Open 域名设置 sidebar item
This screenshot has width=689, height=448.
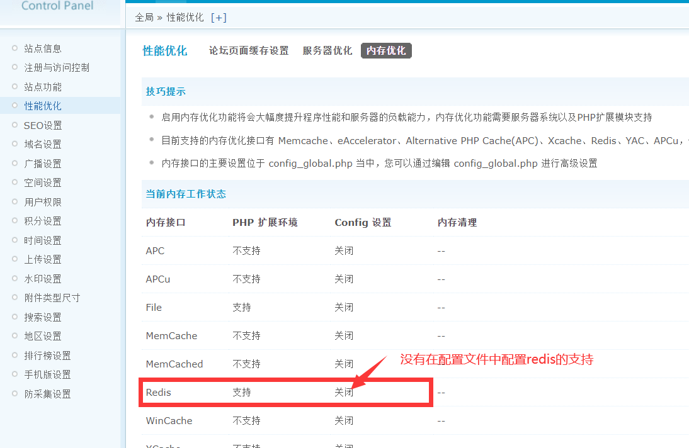coord(43,144)
